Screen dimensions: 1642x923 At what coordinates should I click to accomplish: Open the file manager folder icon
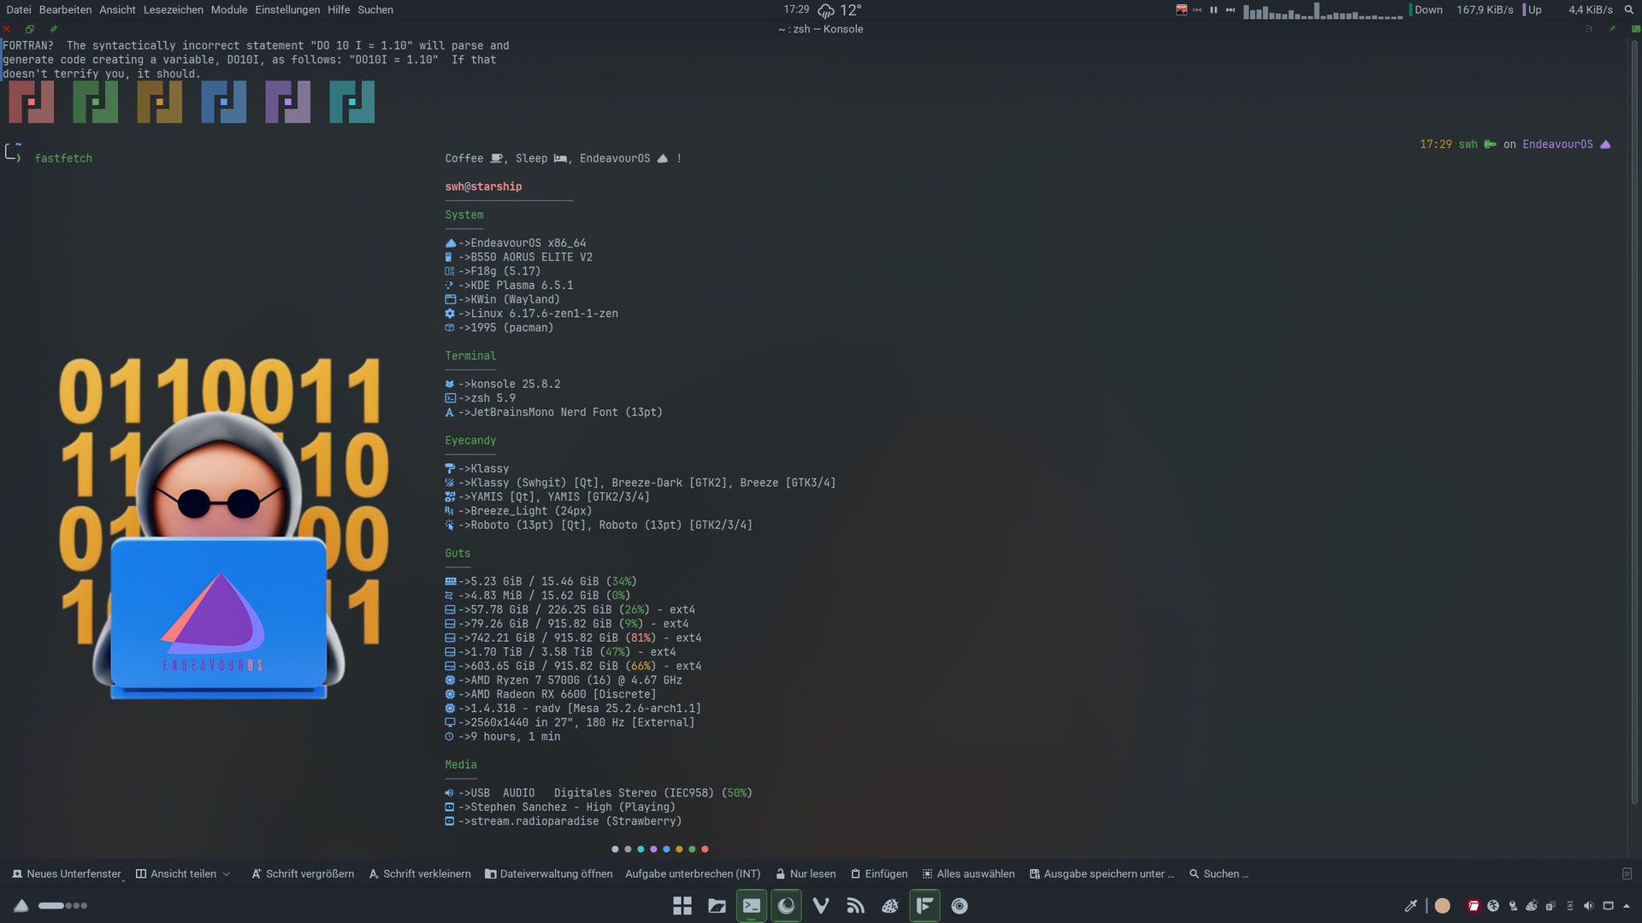(717, 906)
